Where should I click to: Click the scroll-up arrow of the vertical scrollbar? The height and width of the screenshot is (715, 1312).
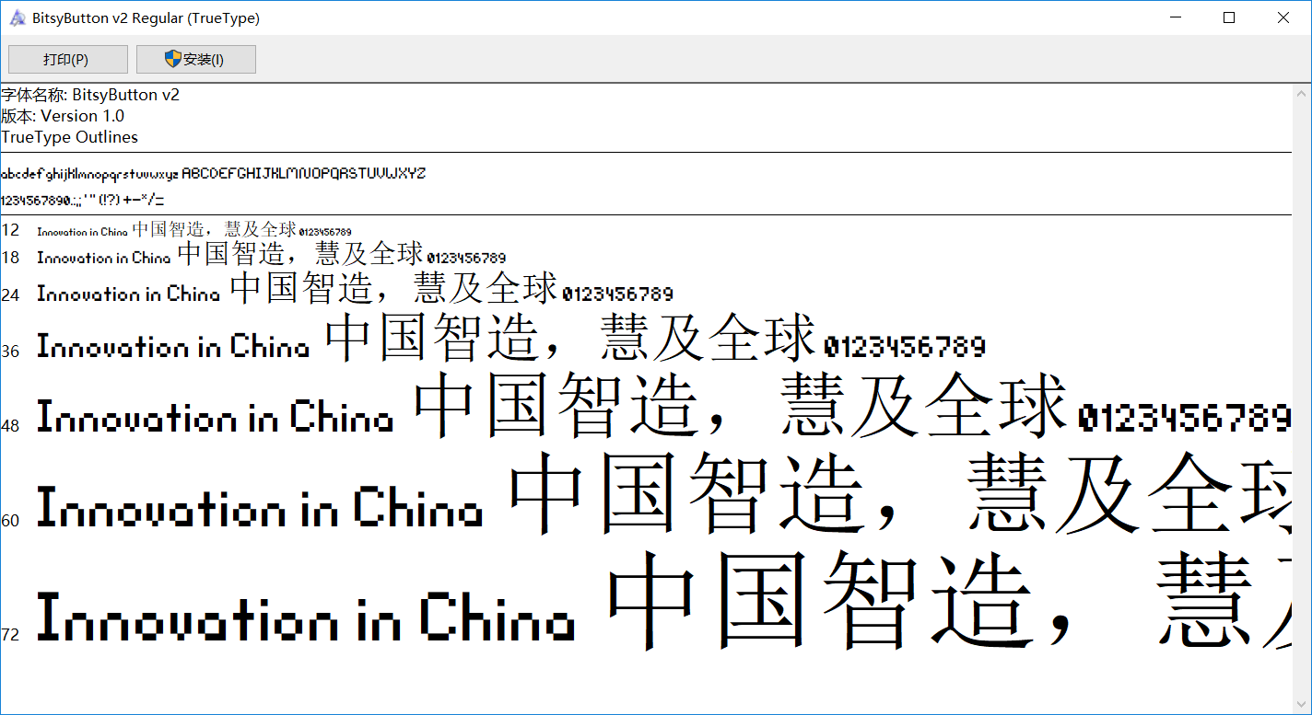point(1302,94)
